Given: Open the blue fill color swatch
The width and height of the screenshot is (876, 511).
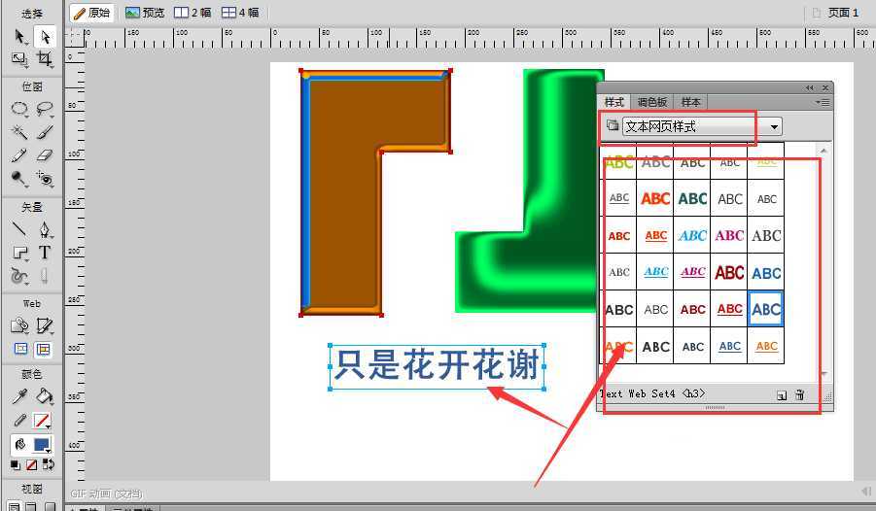Looking at the screenshot, I should point(42,445).
